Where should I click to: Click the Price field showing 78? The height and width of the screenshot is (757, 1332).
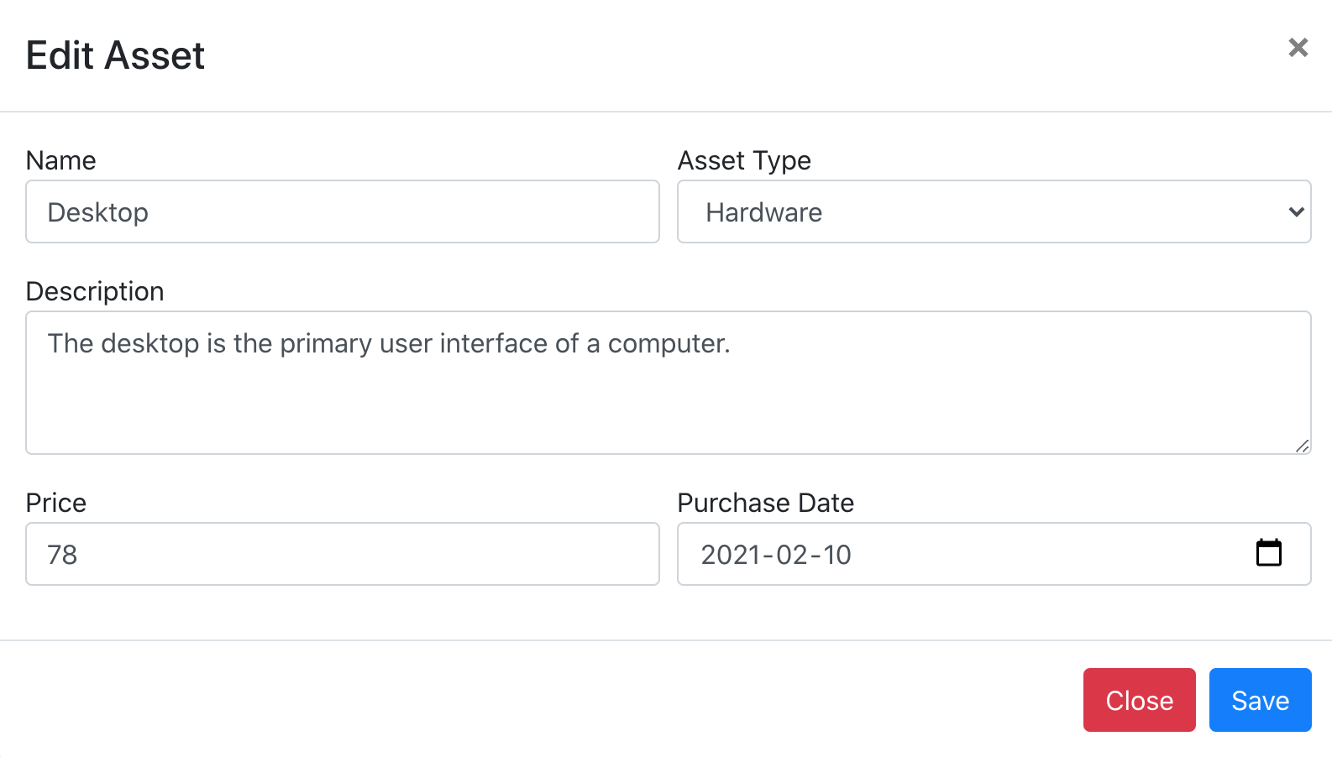coord(343,554)
